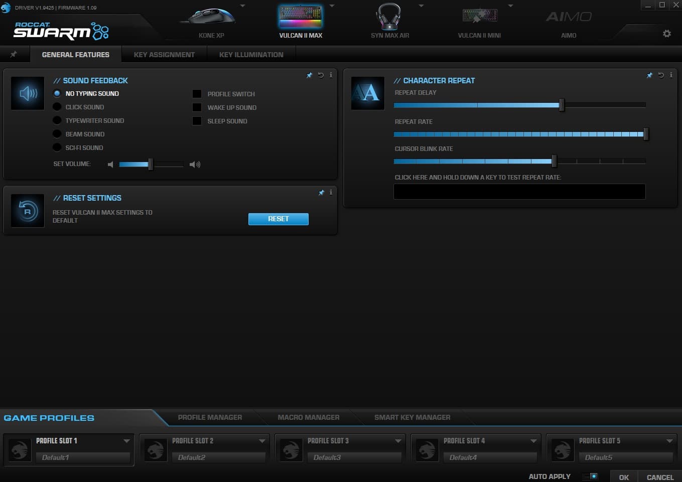Switch to General Features tab
The width and height of the screenshot is (682, 482).
tap(76, 54)
